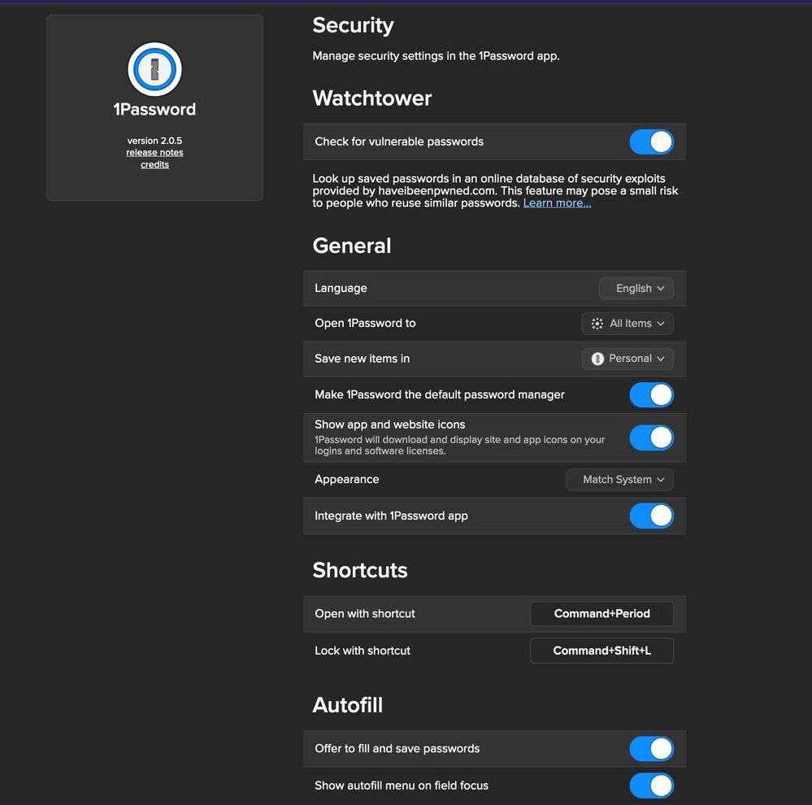Click the Appearance dropdown chevron arrow
Screen dimensions: 812x805
tap(661, 480)
